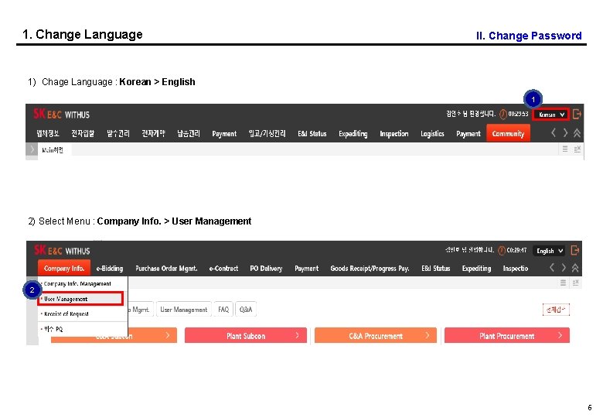Open the English language dropdown
Image resolution: width=603 pixels, height=418 pixels.
[x=550, y=251]
